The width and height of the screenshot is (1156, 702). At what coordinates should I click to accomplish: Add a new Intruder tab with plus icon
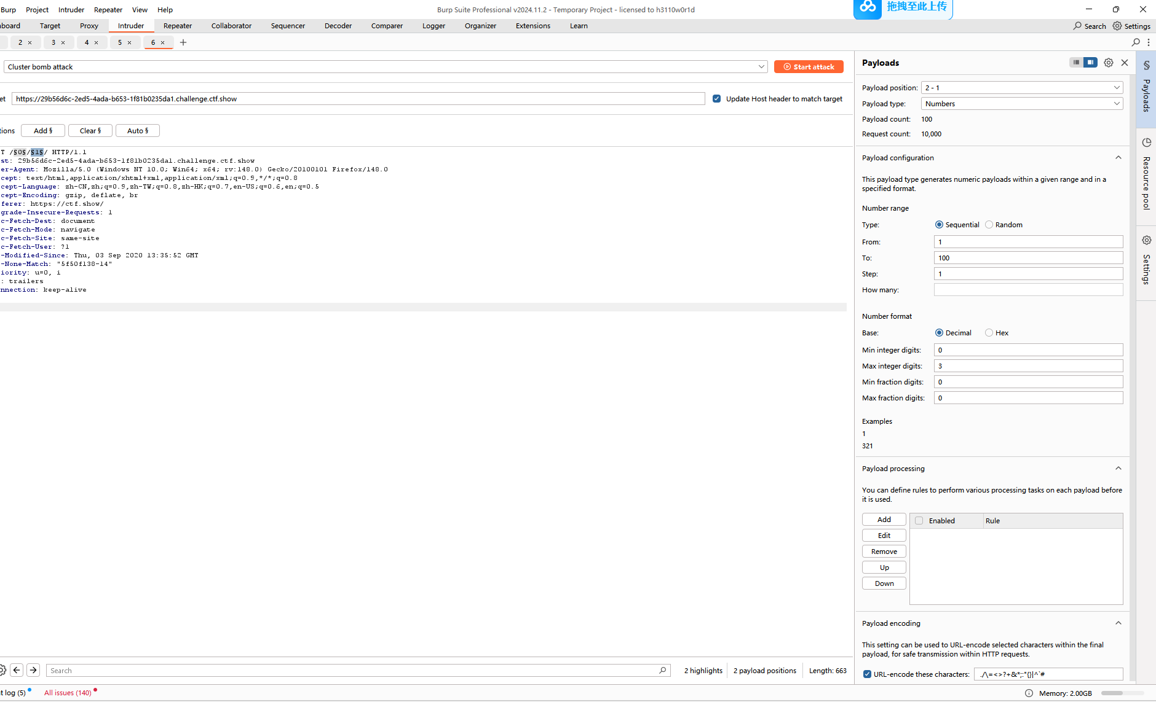pos(183,42)
